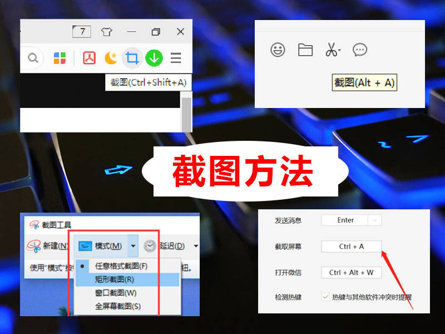
Task: Enable the 热键与其他软件冲突时提醒 checkbox
Action: click(325, 298)
